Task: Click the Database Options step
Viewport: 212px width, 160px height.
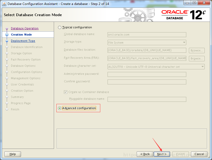Action: [23, 66]
